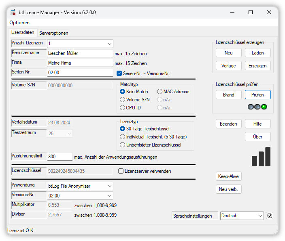Viewport: 285px width, 241px height.
Task: Click the Erzeugen button
Action: click(x=257, y=66)
